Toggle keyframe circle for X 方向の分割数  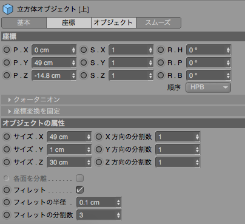99,137
